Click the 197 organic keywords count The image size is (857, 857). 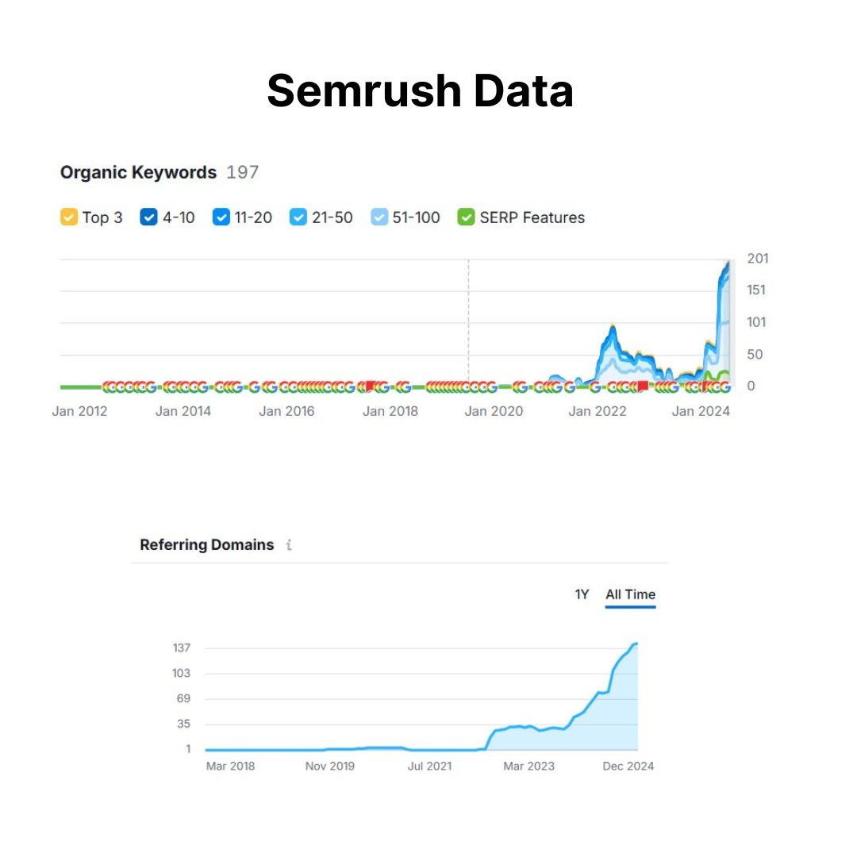(243, 172)
